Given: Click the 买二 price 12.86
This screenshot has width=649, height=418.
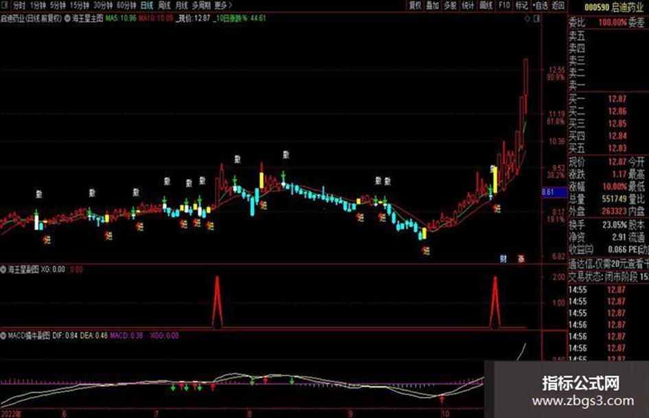Looking at the screenshot, I should (617, 111).
